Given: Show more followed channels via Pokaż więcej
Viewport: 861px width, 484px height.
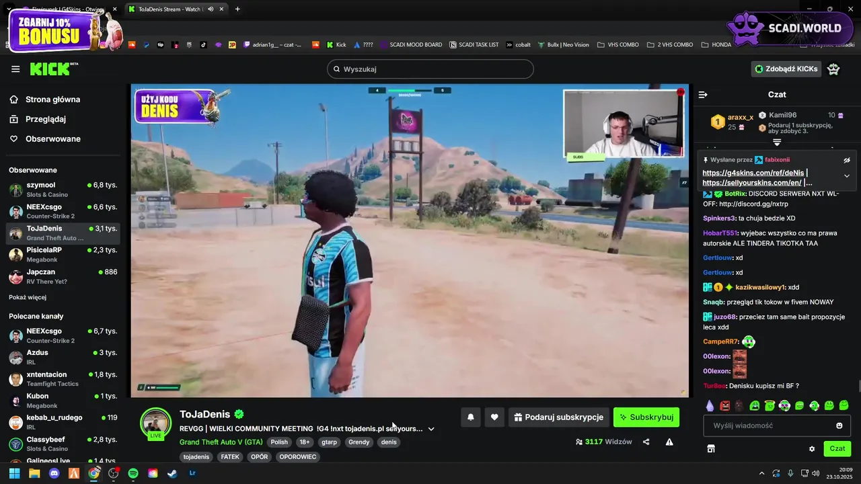Looking at the screenshot, I should click(28, 297).
